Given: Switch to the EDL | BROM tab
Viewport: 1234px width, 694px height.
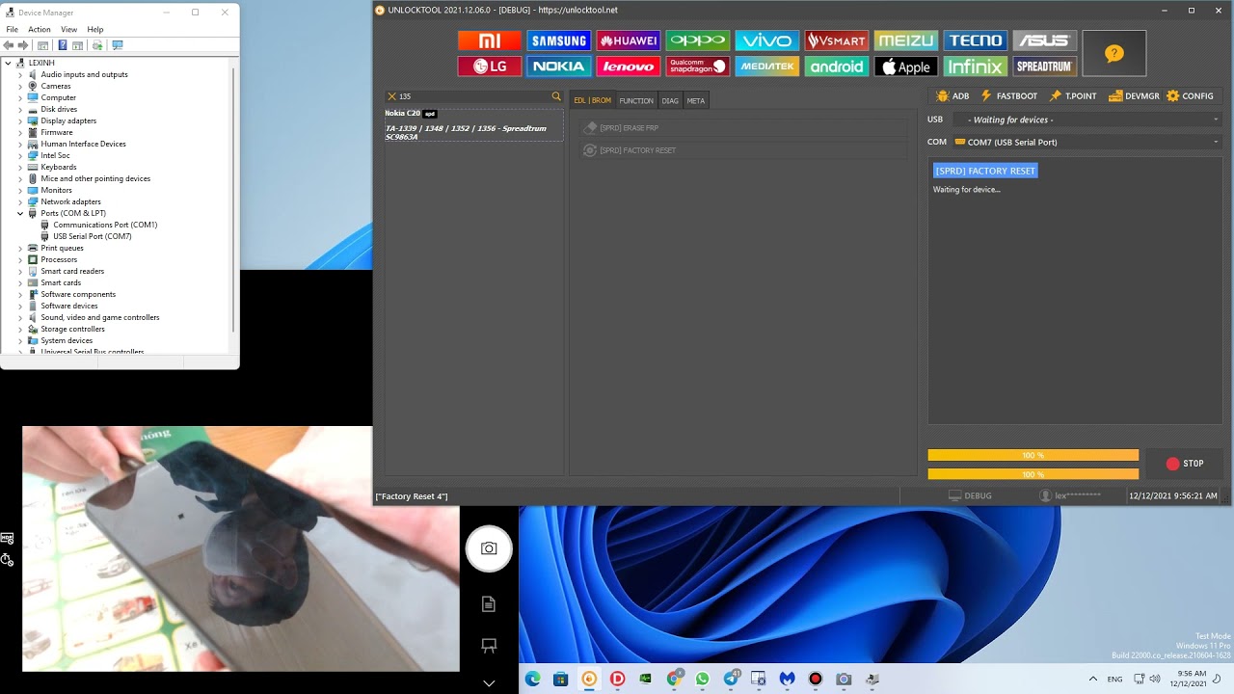Looking at the screenshot, I should [592, 100].
